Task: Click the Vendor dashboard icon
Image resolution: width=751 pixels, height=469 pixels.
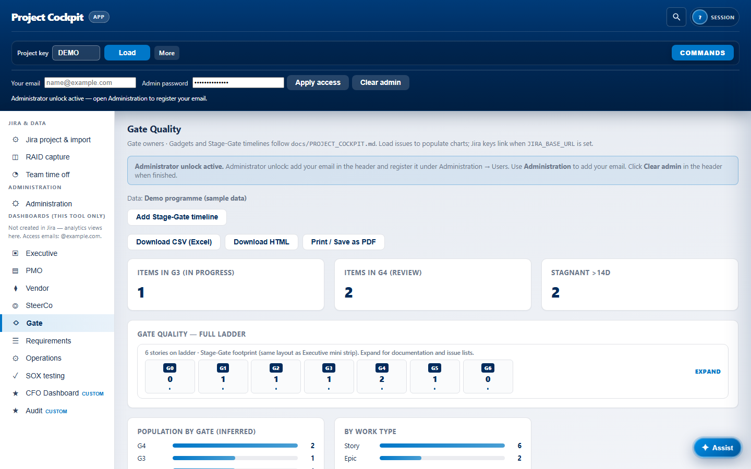Action: click(x=16, y=288)
